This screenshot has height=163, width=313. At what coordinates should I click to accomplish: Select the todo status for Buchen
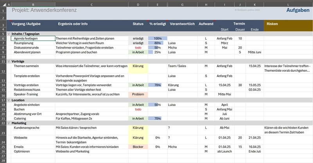(x=138, y=109)
